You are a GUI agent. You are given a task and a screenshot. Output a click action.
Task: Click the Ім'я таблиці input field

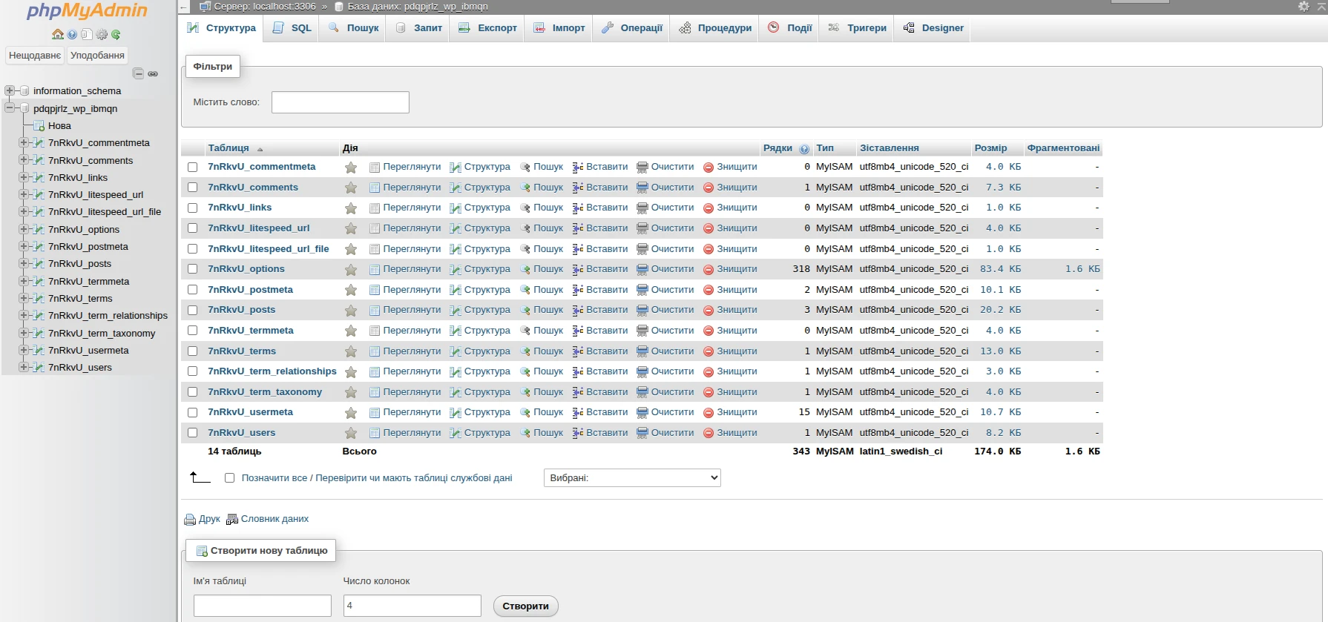click(x=263, y=606)
